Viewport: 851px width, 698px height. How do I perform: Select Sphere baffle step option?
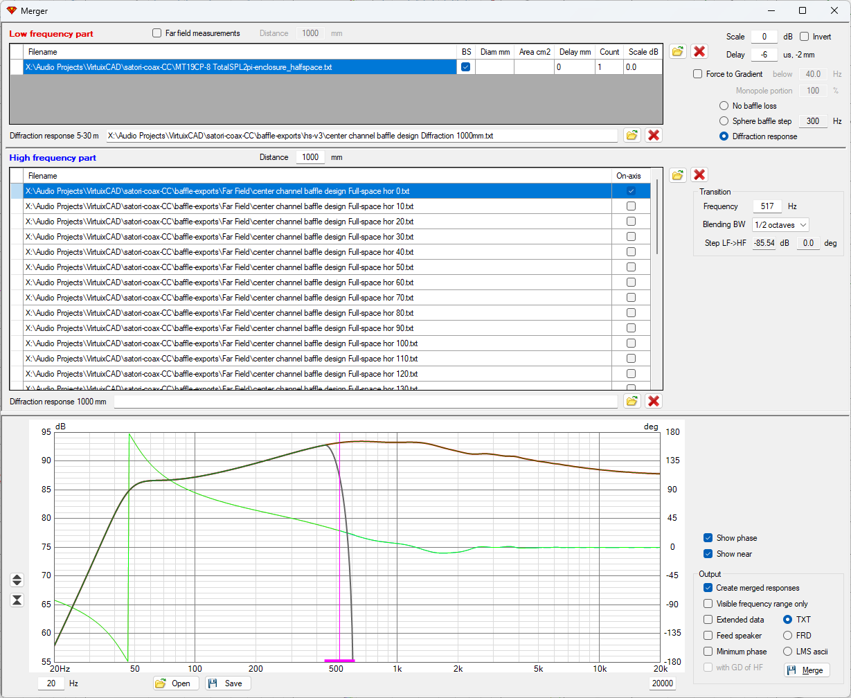[x=724, y=121]
